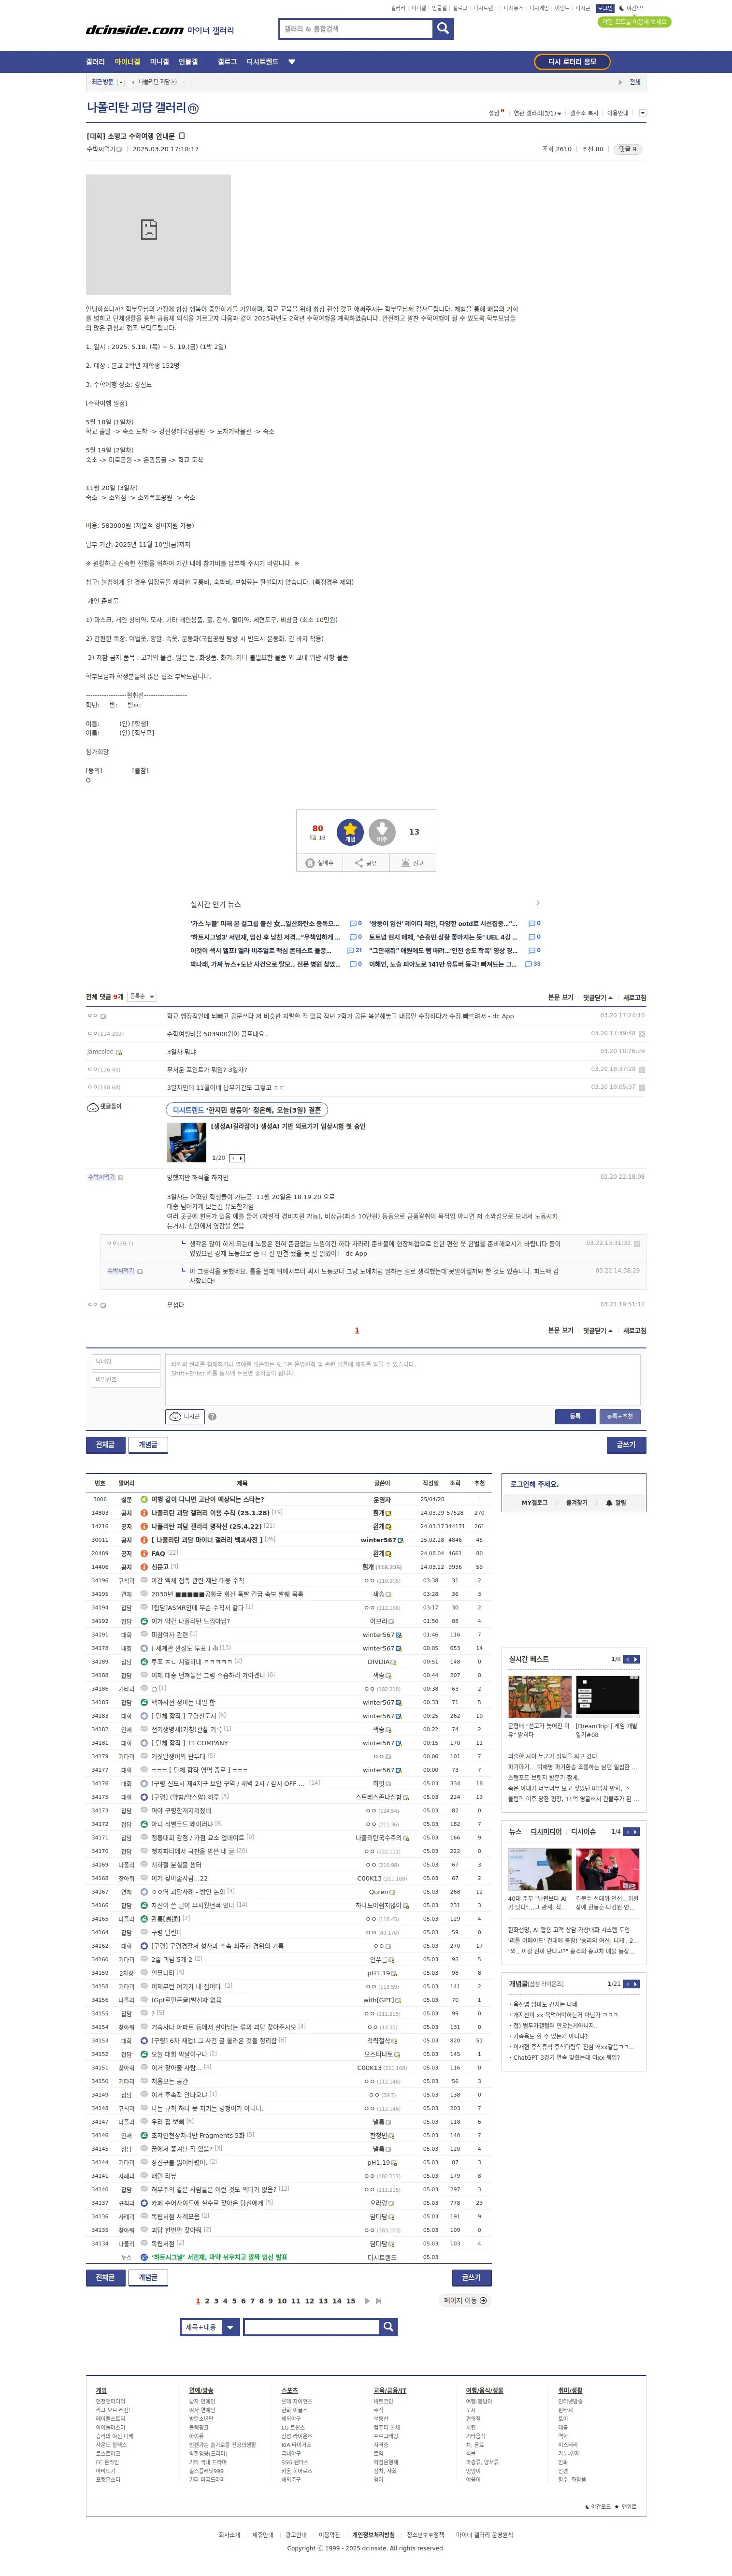
Task: Click the delete icon on 03.20 17:39:48 comment
Action: coord(641,1033)
